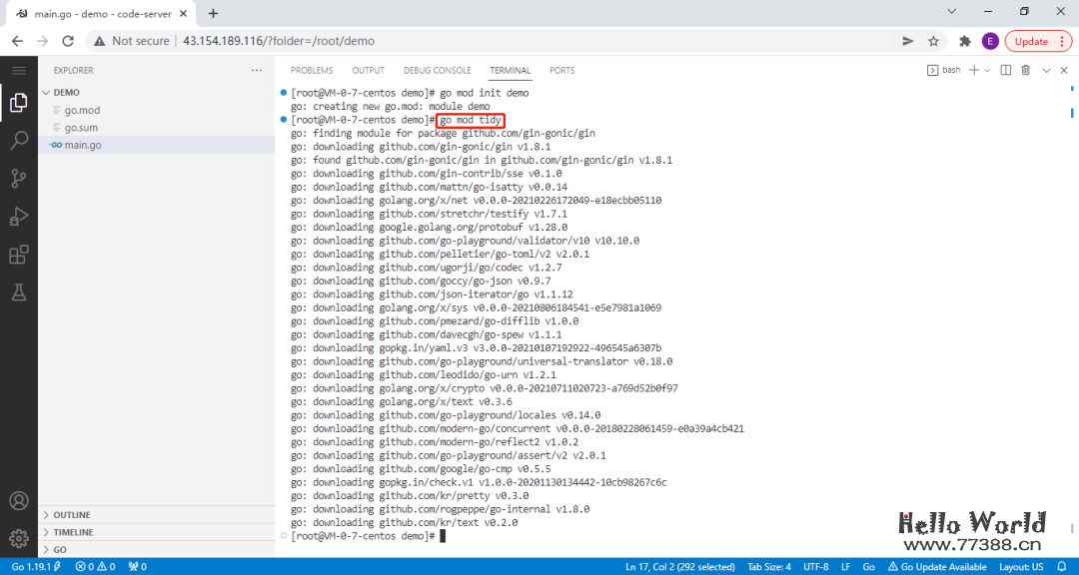This screenshot has width=1079, height=575.
Task: Toggle notifications bell in status bar
Action: [x=1063, y=567]
